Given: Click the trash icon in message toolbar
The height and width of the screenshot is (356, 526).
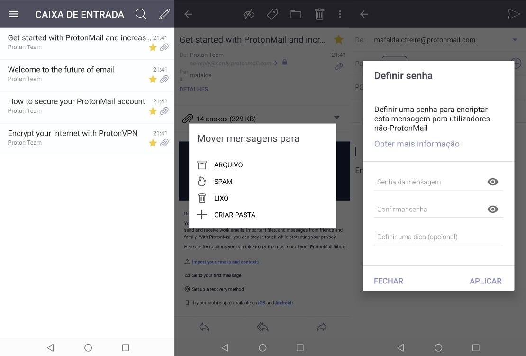Looking at the screenshot, I should [x=319, y=14].
